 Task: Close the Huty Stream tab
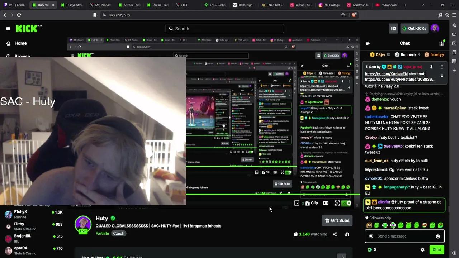(53, 5)
